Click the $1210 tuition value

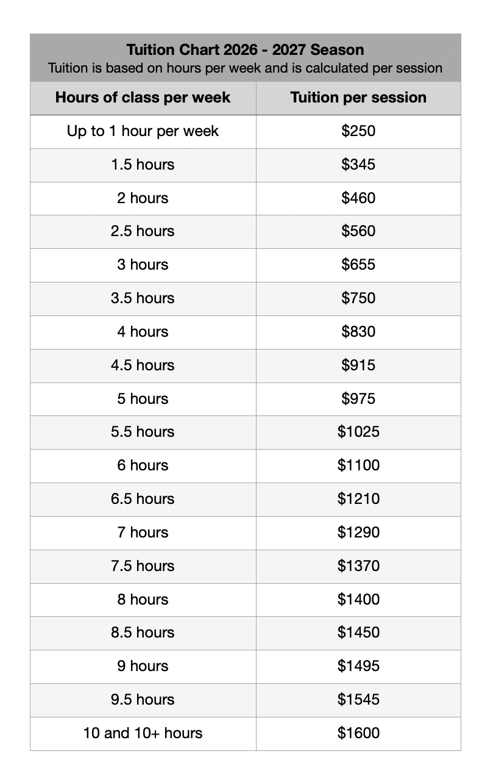[x=358, y=499]
